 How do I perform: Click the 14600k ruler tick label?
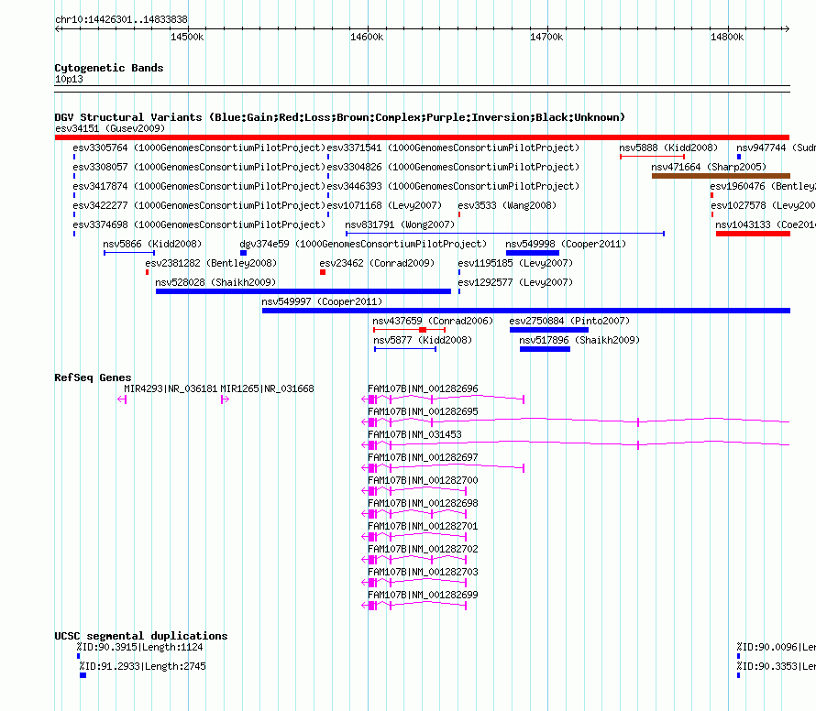(367, 37)
